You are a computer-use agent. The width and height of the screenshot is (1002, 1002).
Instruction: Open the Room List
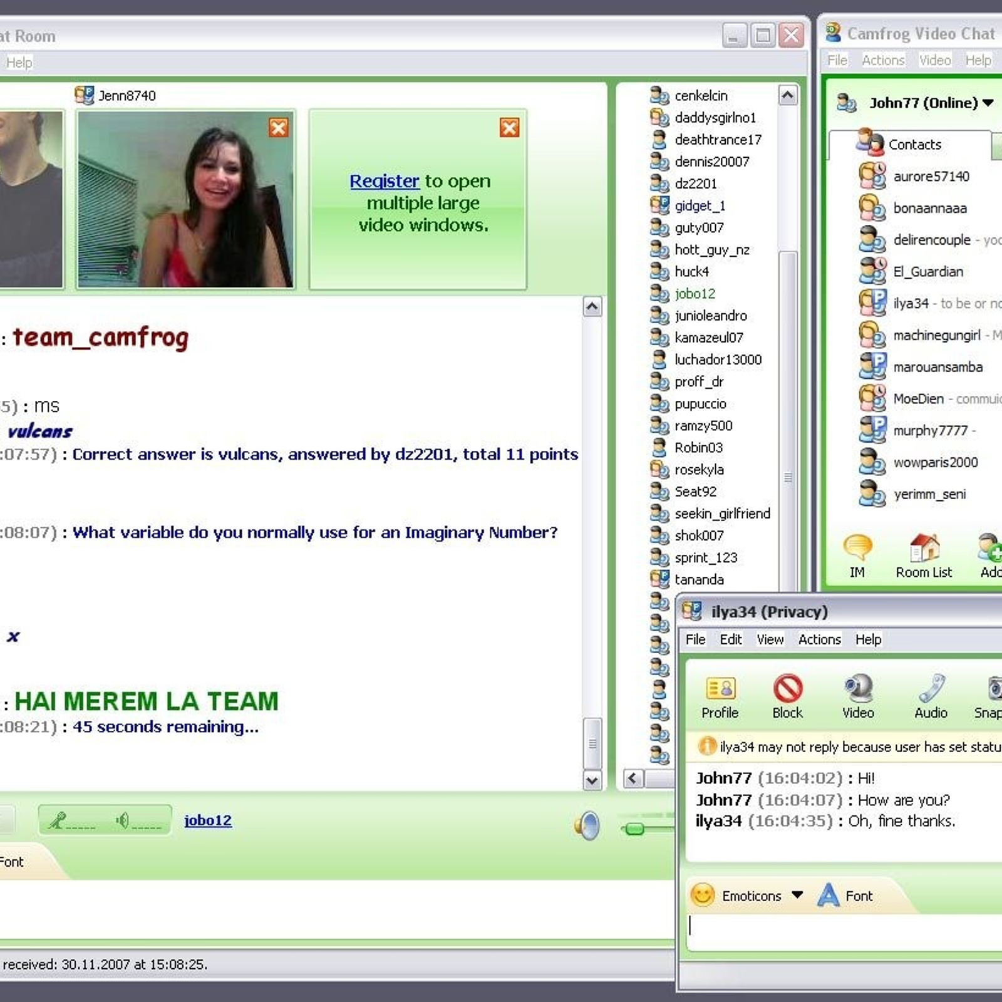[924, 556]
